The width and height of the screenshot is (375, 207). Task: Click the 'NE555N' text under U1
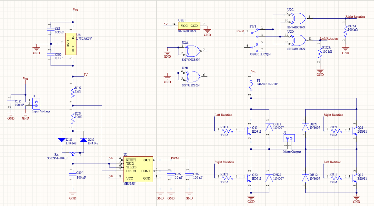130,184
